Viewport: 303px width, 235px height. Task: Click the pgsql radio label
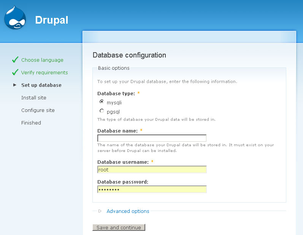[113, 112]
